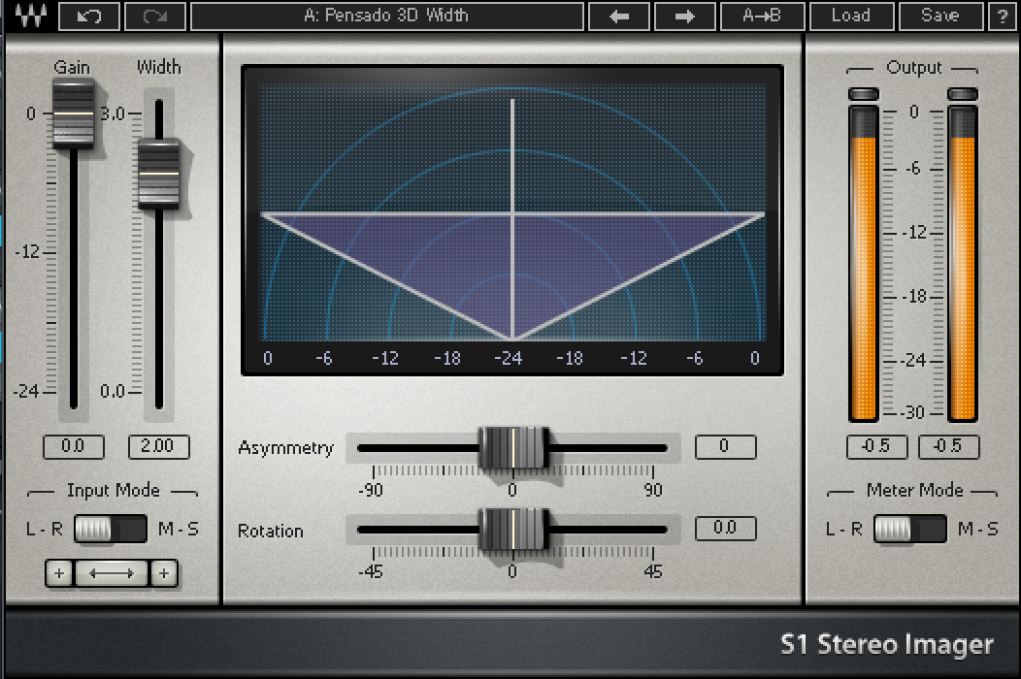The width and height of the screenshot is (1021, 679).
Task: Go to next preset with right arrow
Action: click(x=684, y=16)
